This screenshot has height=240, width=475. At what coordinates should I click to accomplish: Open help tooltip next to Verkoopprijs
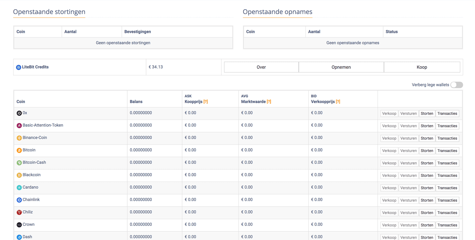tap(338, 102)
